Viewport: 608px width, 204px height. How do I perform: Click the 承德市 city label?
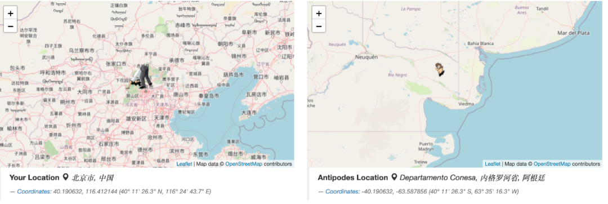[x=176, y=60]
